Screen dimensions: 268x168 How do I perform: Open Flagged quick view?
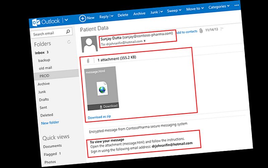point(50,154)
